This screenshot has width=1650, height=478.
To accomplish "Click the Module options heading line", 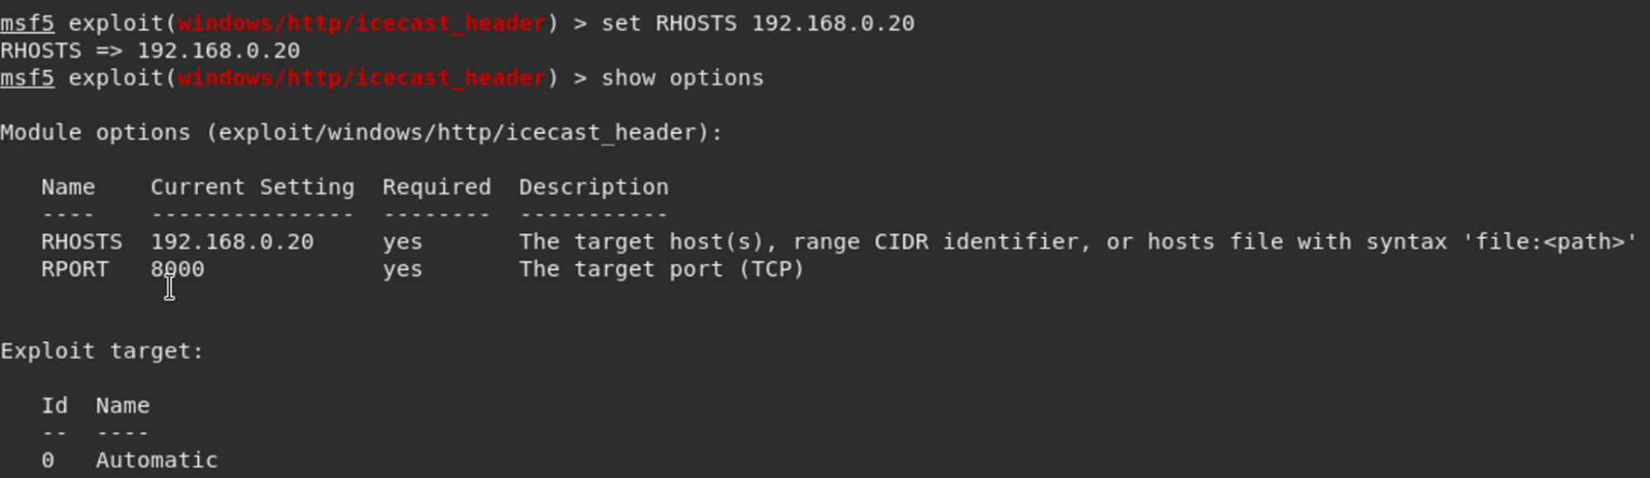I will point(361,132).
